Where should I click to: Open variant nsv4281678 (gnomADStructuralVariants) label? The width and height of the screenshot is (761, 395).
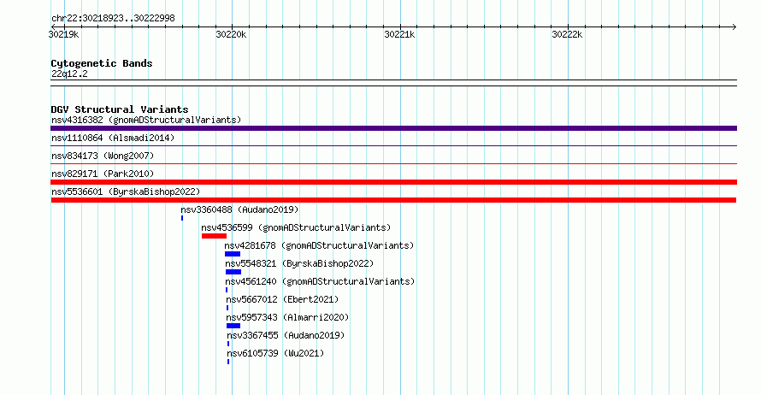click(x=319, y=245)
